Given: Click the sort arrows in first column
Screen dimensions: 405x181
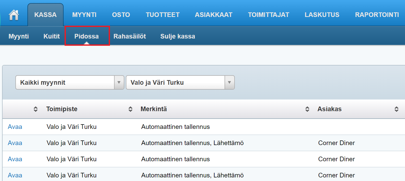Looking at the screenshot, I should [36, 109].
